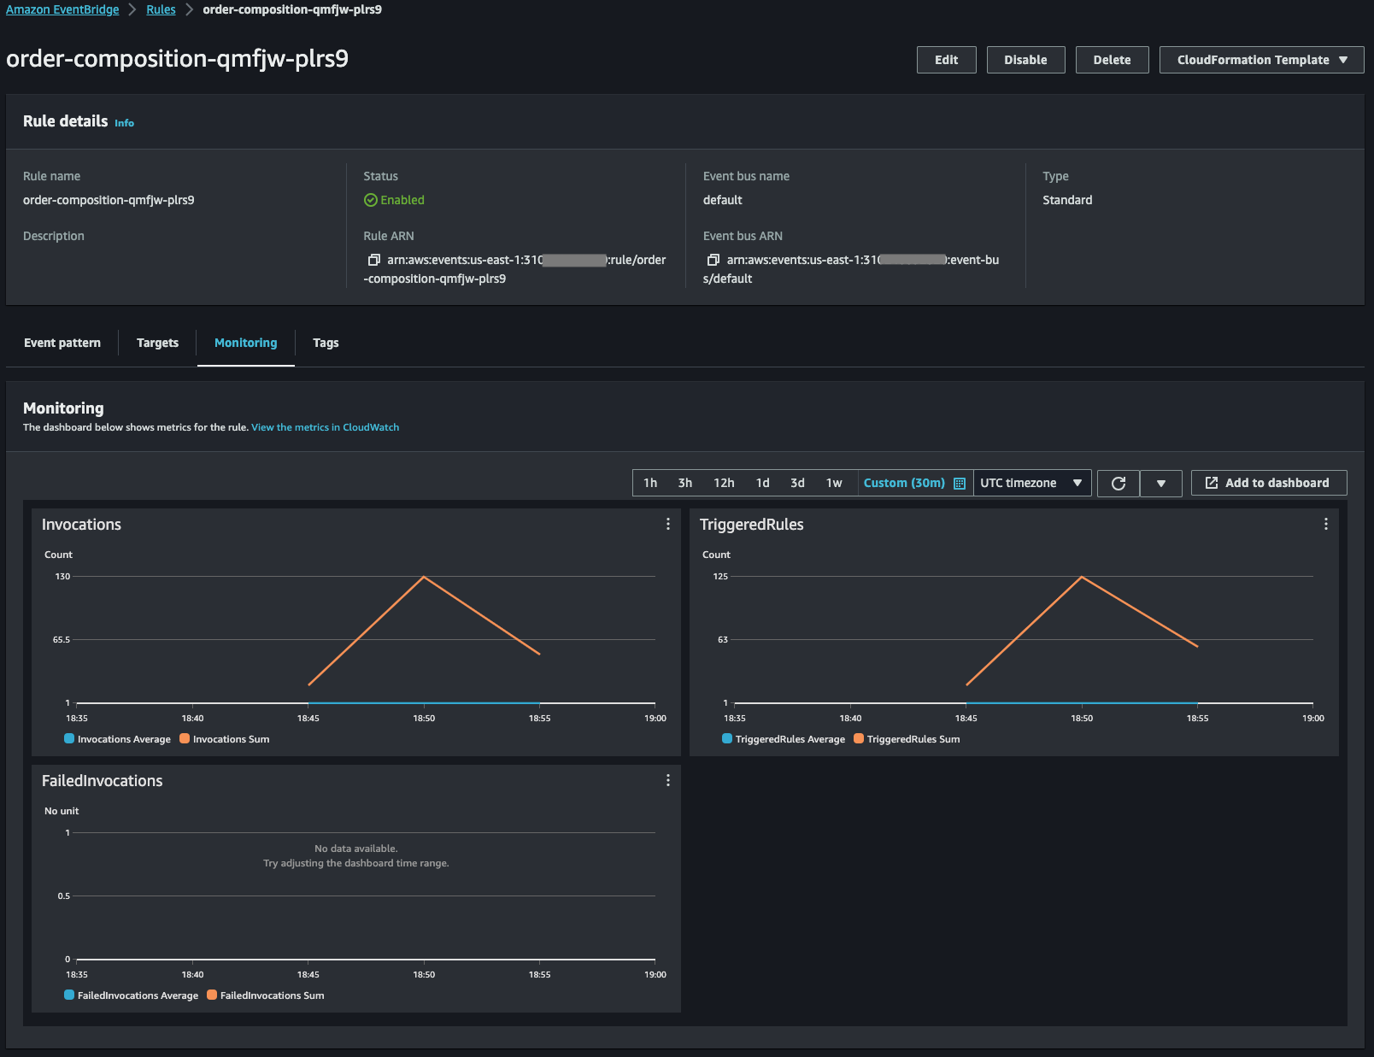Click the Event bus name value default
The width and height of the screenshot is (1374, 1057).
pyautogui.click(x=723, y=200)
